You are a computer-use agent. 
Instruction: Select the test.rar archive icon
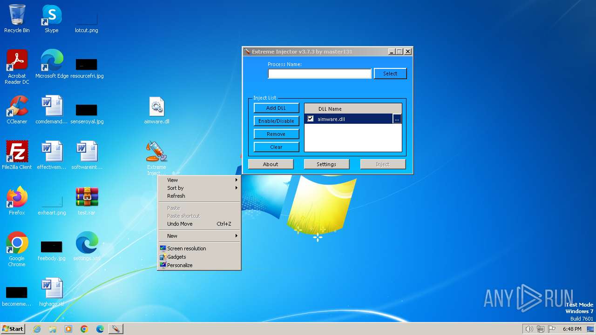click(87, 201)
